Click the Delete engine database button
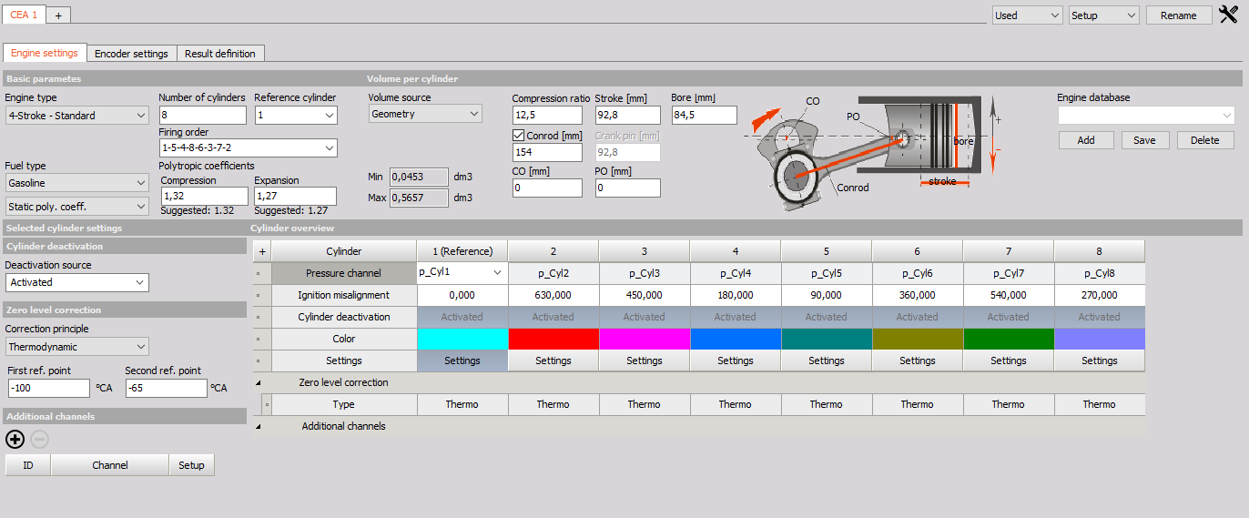The height and width of the screenshot is (518, 1249). tap(1205, 140)
